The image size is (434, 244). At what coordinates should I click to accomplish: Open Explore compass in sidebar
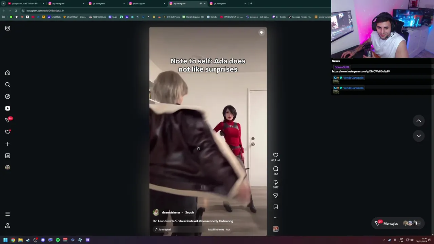click(7, 97)
